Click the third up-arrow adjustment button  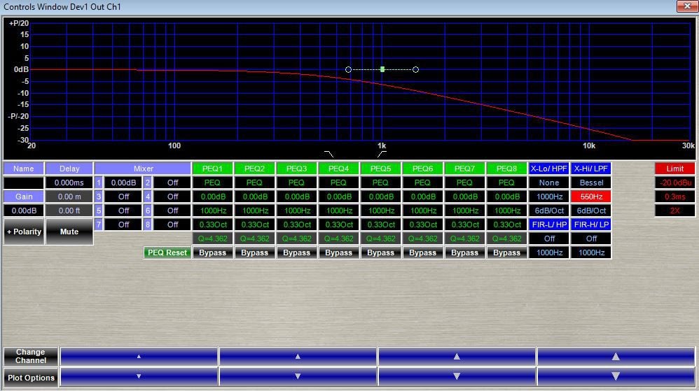(457, 356)
